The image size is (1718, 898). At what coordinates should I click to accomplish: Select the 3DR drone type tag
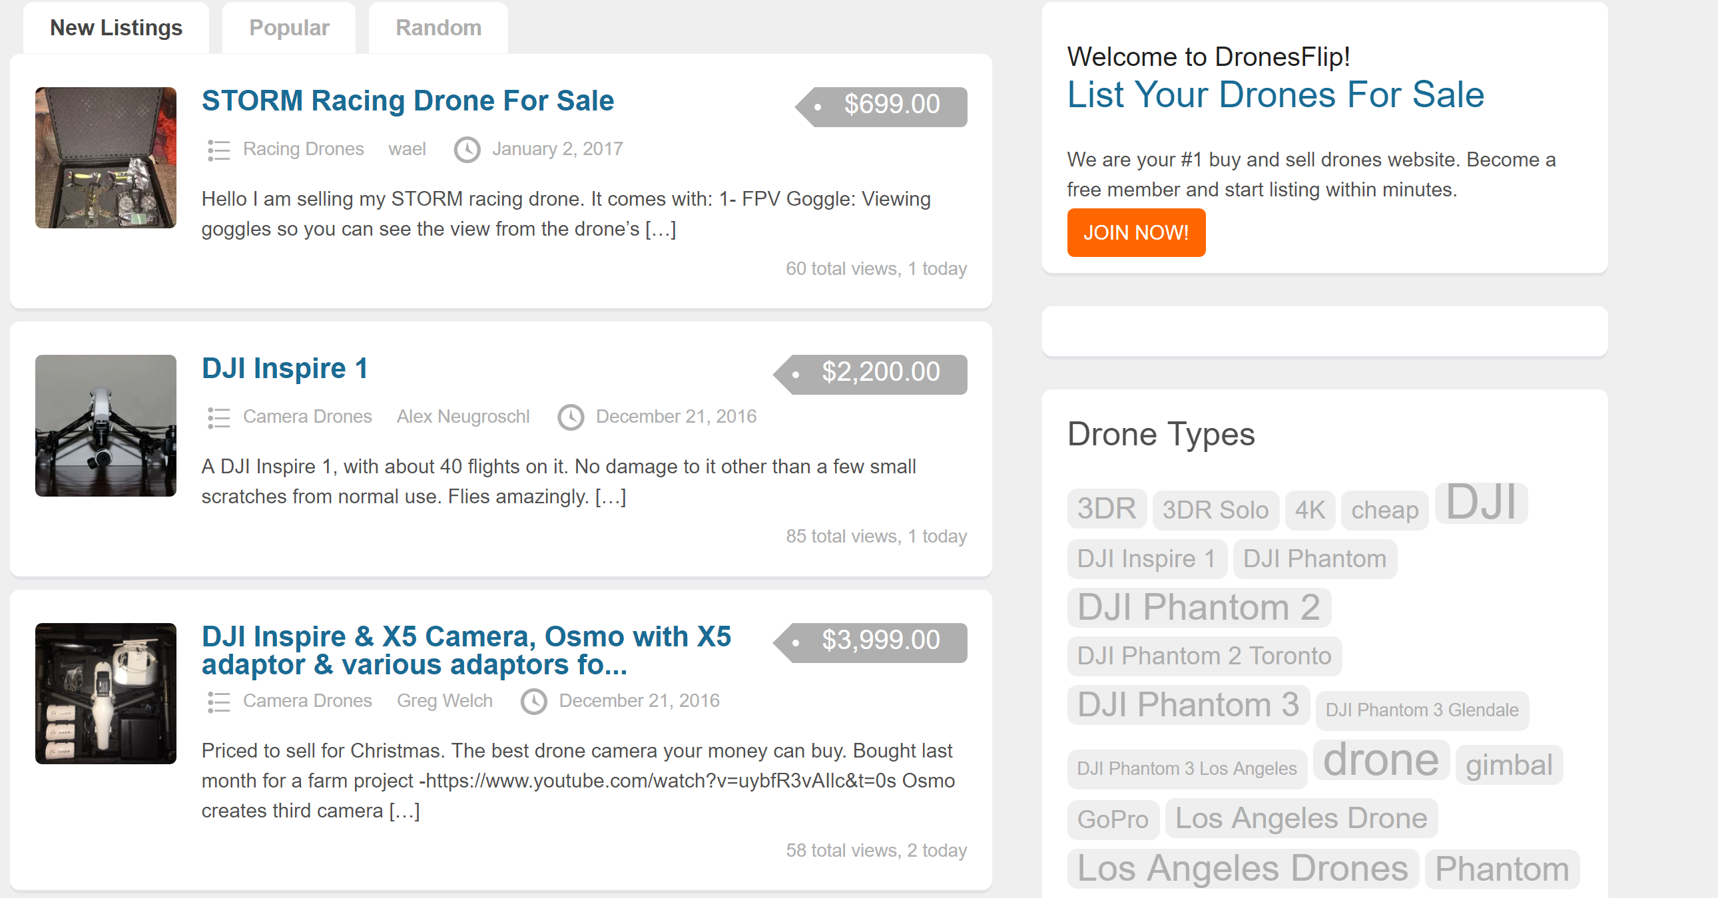tap(1107, 509)
